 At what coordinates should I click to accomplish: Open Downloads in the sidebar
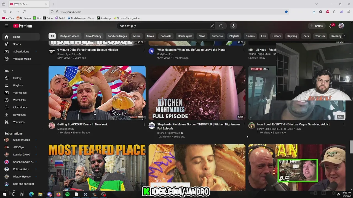pyautogui.click(x=21, y=115)
